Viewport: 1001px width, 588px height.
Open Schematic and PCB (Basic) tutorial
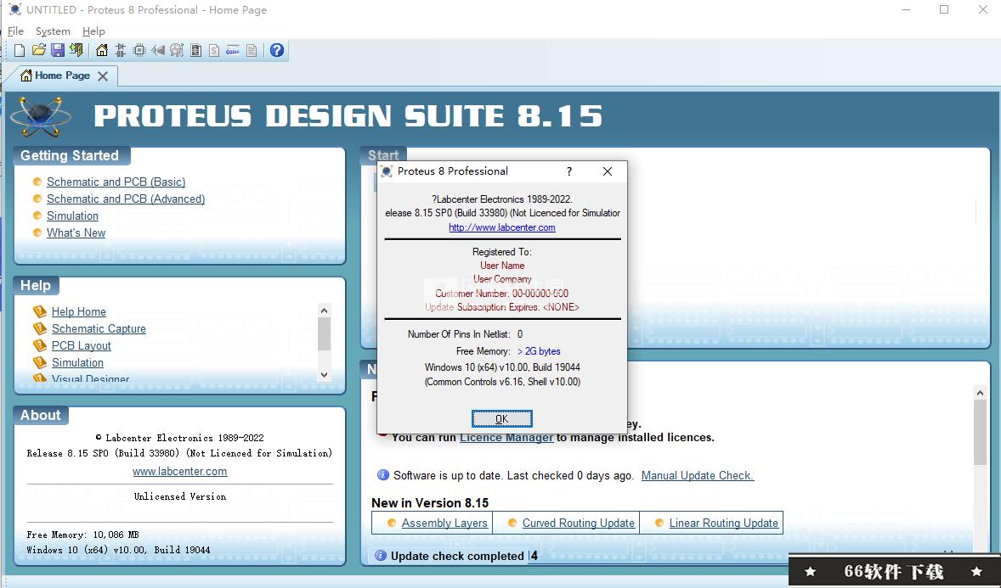[x=116, y=182]
